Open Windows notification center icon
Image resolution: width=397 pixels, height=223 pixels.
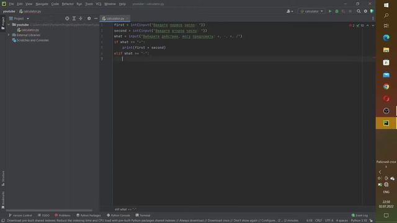point(386,216)
